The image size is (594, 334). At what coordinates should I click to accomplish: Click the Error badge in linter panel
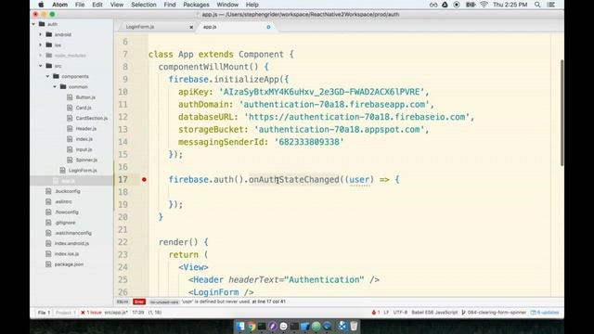pyautogui.click(x=139, y=302)
